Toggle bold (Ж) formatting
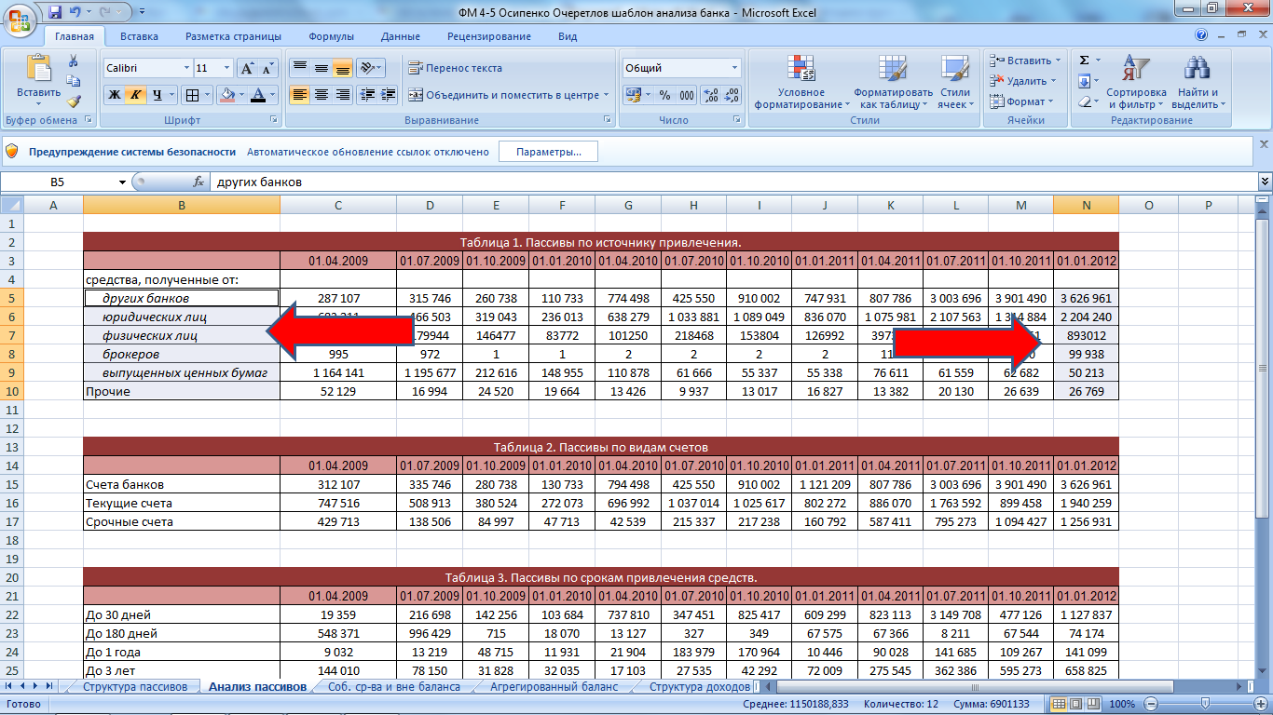 (114, 95)
